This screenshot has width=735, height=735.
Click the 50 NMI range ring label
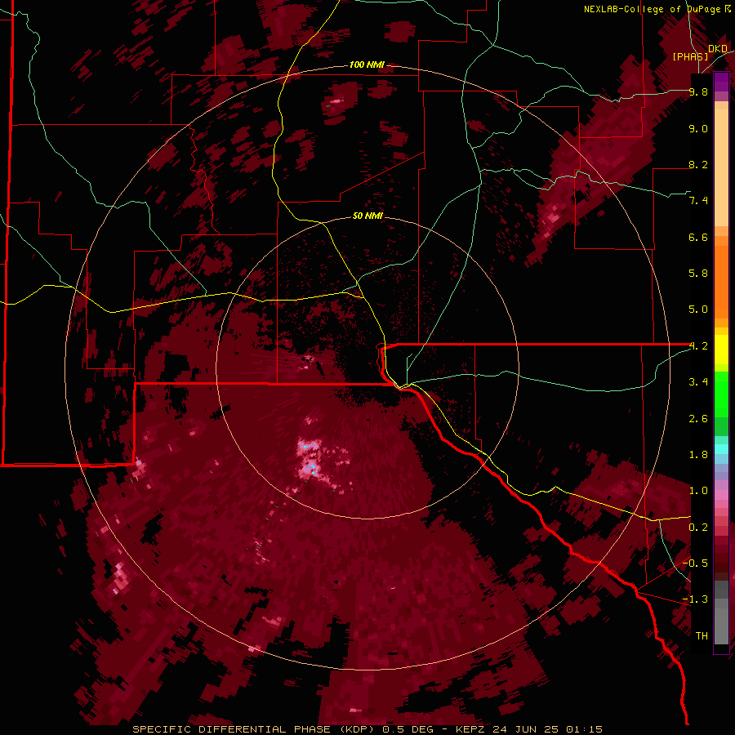367,216
